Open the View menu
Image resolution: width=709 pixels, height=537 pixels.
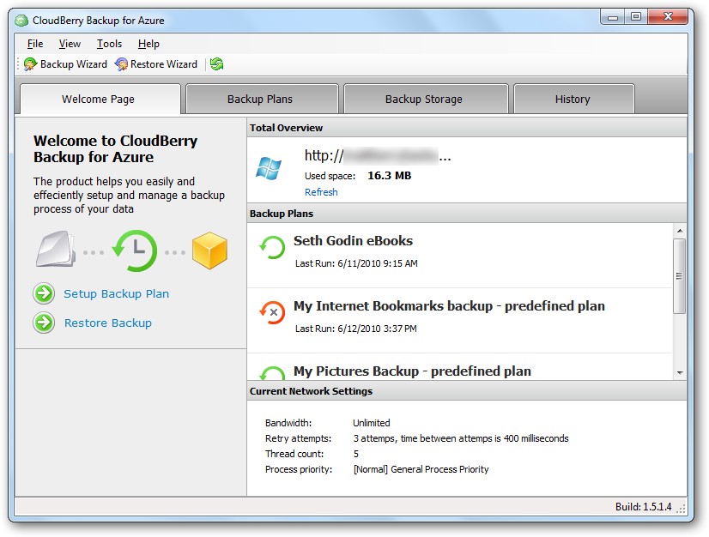(70, 44)
